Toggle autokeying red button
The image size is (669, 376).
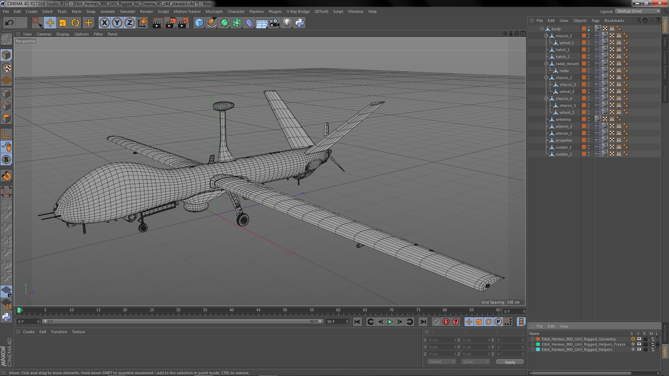pos(446,322)
